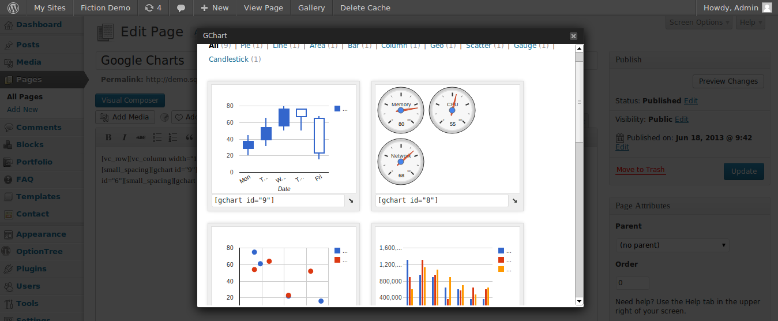Filter charts by Scatter type

[479, 46]
